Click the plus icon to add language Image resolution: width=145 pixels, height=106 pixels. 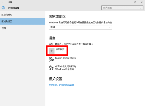[x=52, y=51]
